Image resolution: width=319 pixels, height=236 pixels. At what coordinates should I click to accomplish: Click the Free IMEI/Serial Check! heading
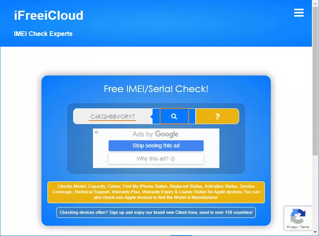click(156, 89)
